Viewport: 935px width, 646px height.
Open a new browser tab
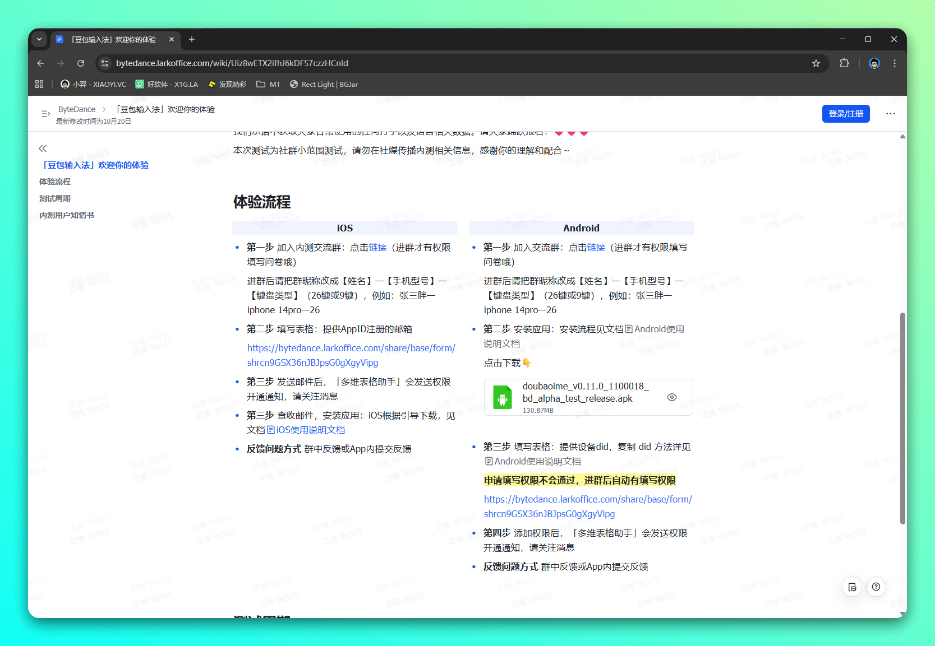pyautogui.click(x=192, y=39)
